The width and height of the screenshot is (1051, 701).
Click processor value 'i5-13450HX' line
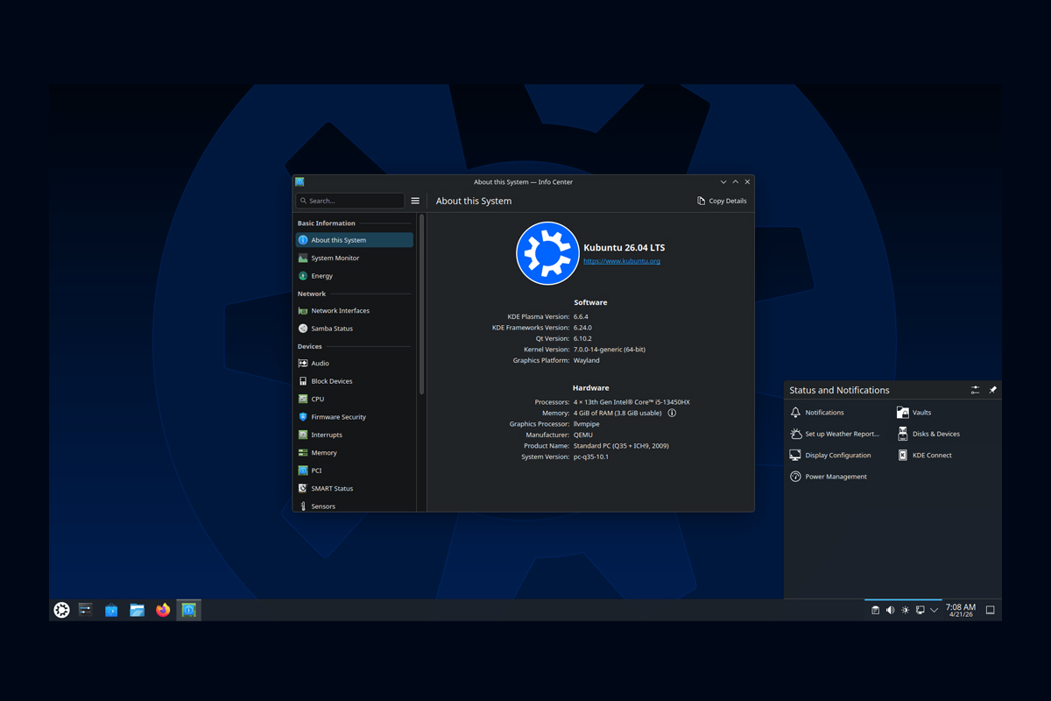631,402
